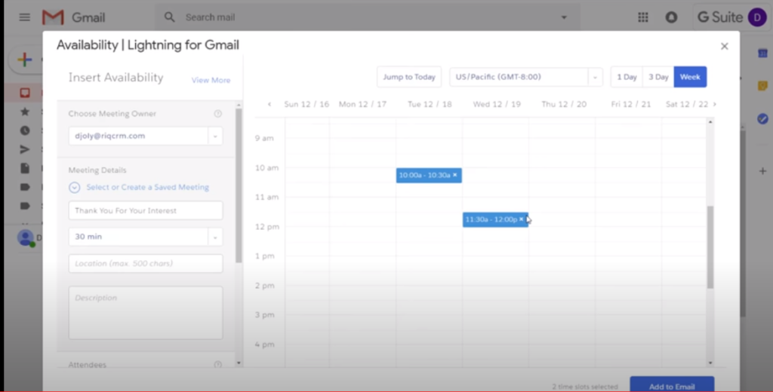Open the meeting owner email dropdown
This screenshot has height=392, width=773.
215,136
